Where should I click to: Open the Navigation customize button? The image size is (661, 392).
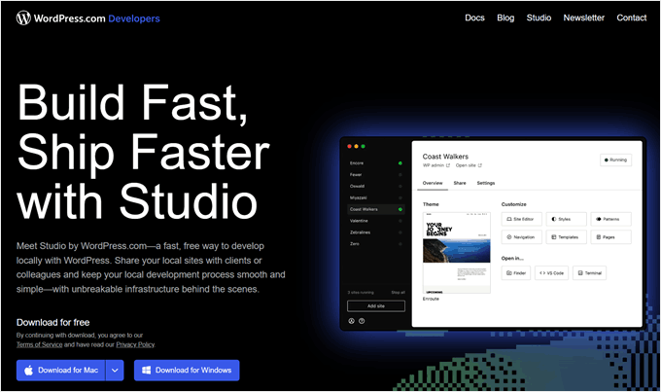522,237
